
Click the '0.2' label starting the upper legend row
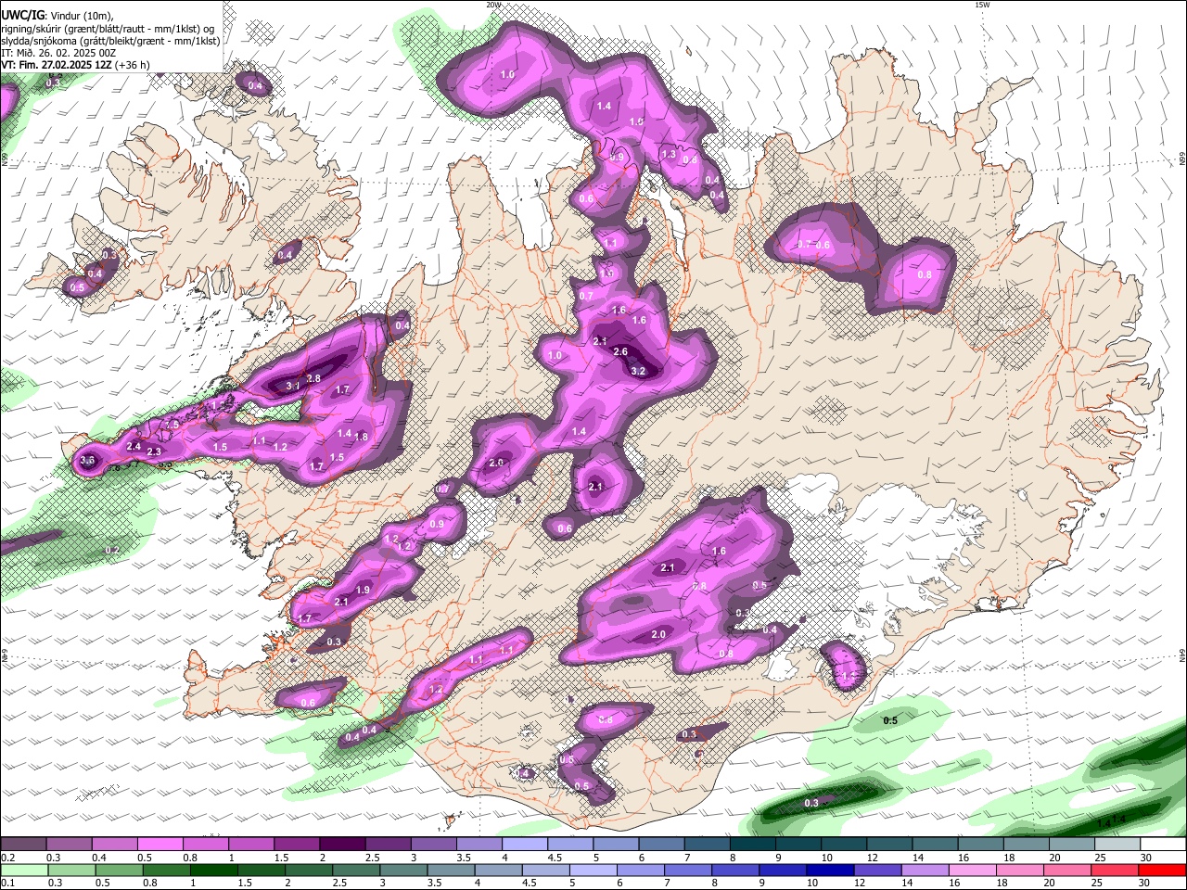point(6,858)
